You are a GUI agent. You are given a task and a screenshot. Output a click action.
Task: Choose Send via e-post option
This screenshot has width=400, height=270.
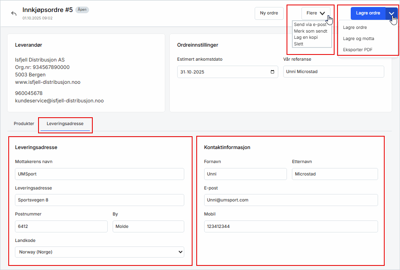coord(310,25)
